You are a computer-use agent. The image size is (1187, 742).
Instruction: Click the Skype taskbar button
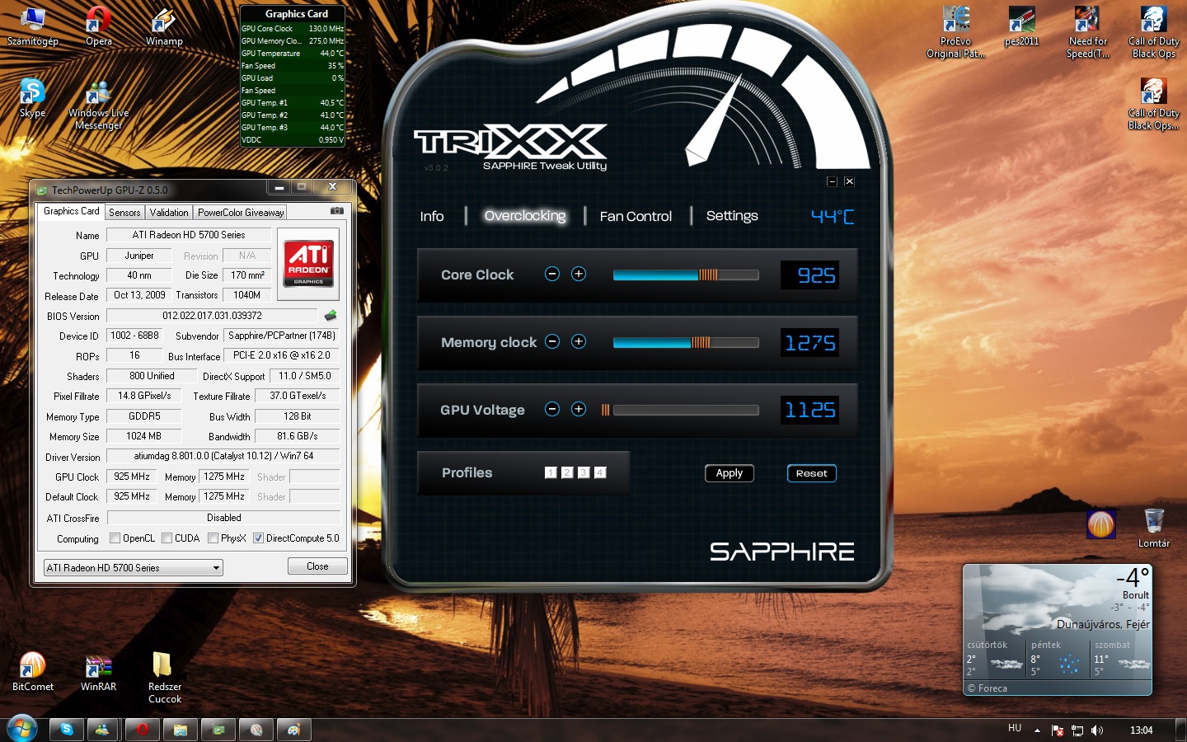tap(66, 730)
